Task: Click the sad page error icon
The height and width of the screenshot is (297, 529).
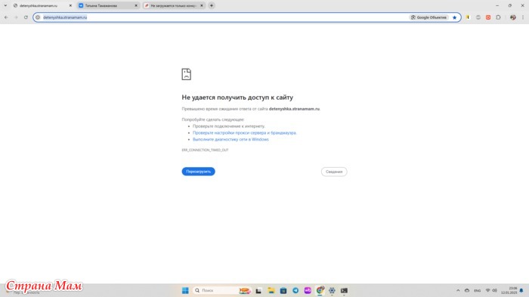Action: pyautogui.click(x=186, y=74)
